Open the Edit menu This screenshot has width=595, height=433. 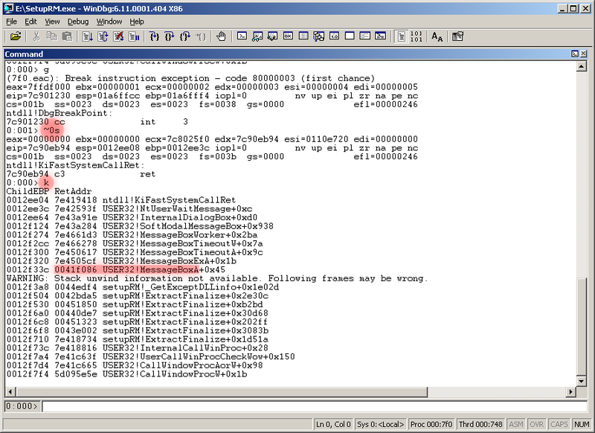click(30, 22)
